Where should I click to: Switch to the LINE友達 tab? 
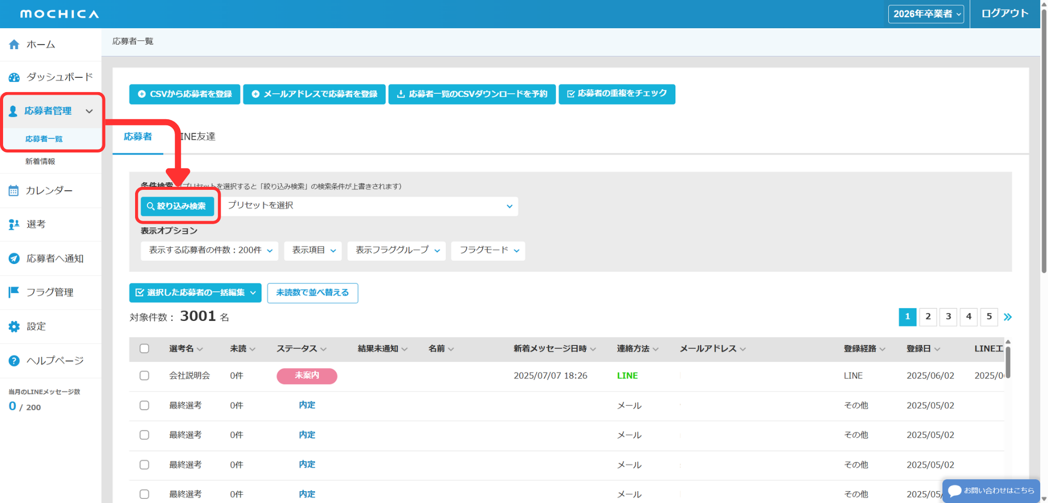pyautogui.click(x=199, y=137)
